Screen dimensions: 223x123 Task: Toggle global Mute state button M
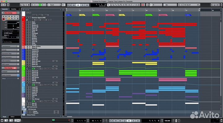32,5
